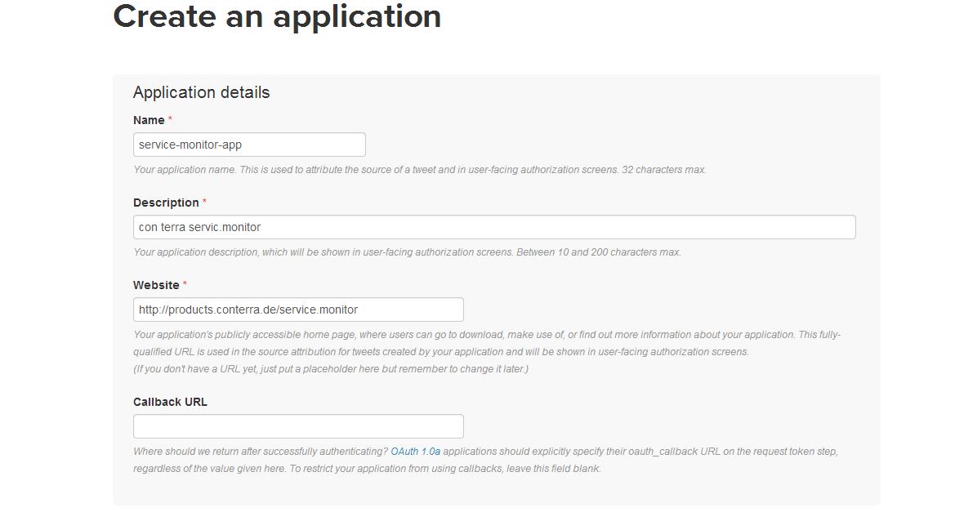Click the Application details section heading
The width and height of the screenshot is (964, 530).
click(x=201, y=92)
